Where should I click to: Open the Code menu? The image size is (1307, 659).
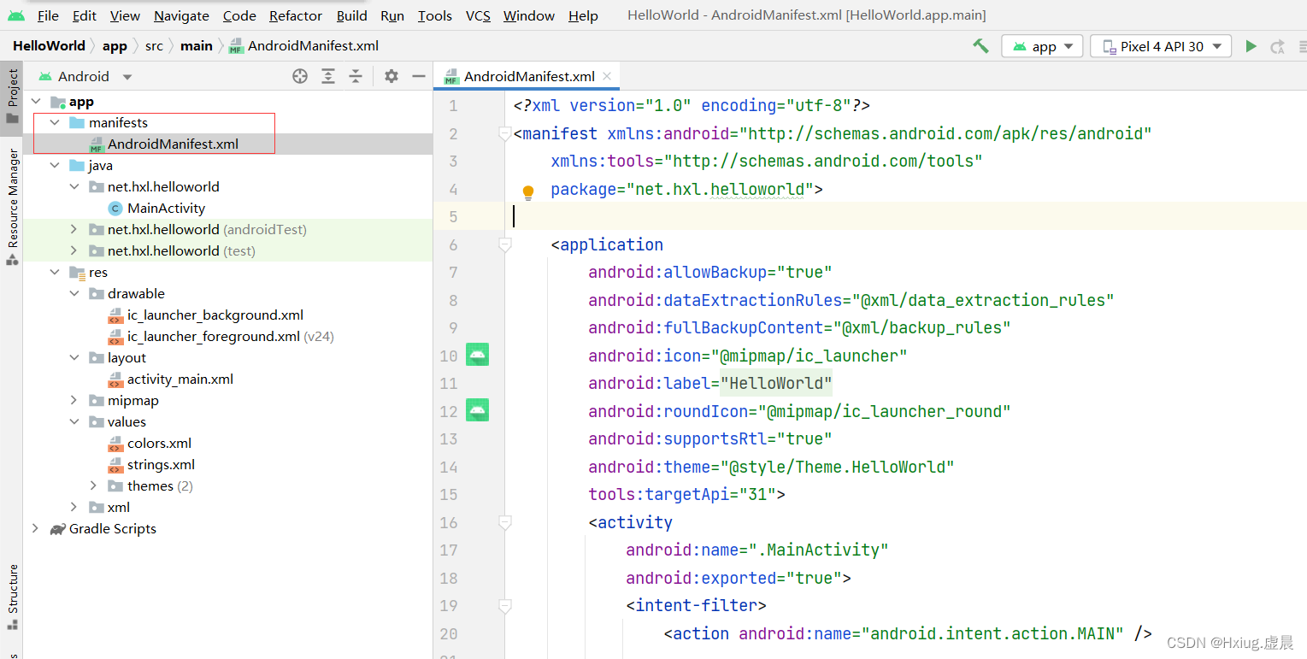tap(239, 15)
